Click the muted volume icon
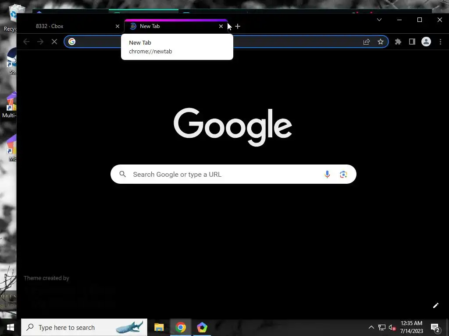This screenshot has width=449, height=336. click(x=392, y=327)
